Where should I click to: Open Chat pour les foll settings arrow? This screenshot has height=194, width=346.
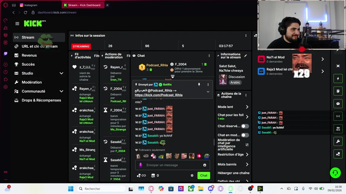point(247,117)
